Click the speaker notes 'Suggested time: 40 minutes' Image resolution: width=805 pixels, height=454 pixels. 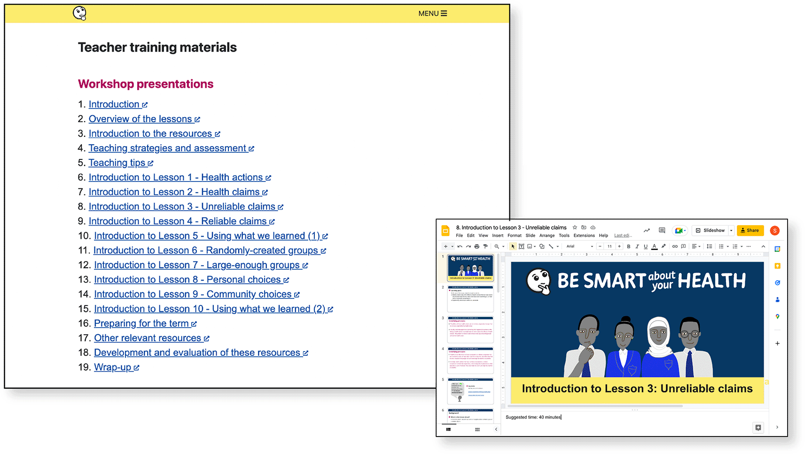point(533,417)
